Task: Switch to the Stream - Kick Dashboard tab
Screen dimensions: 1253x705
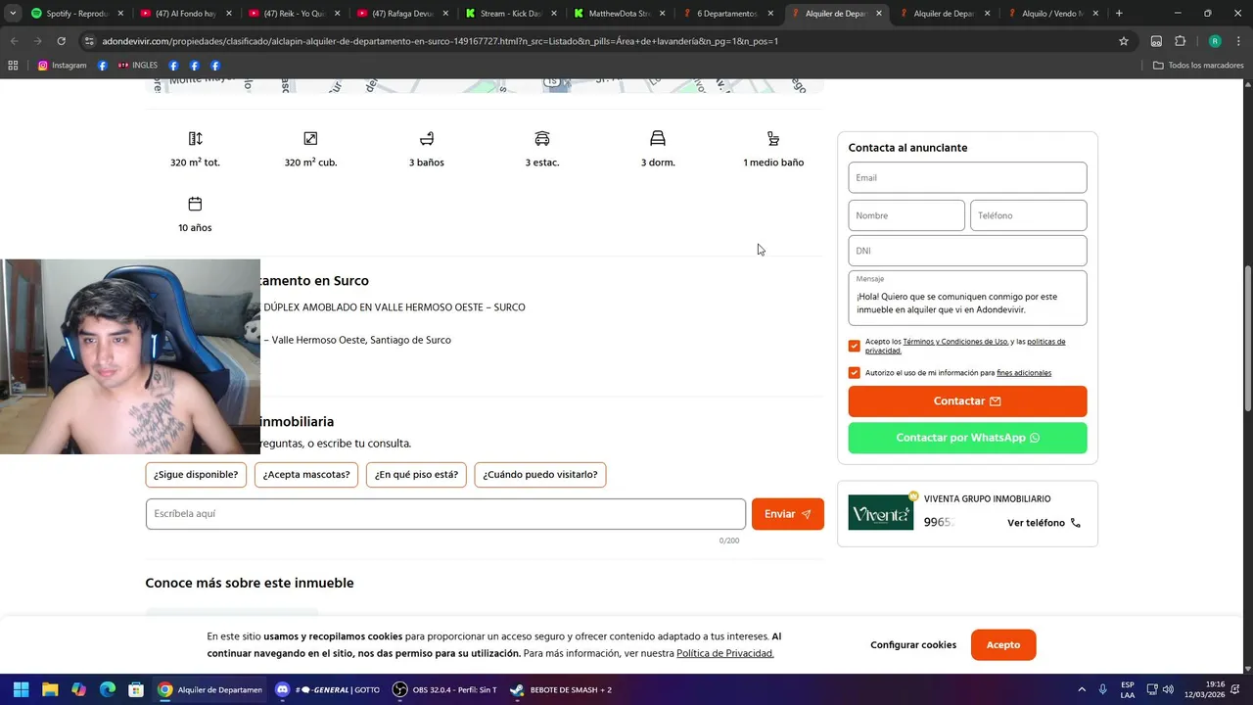Action: tap(509, 14)
